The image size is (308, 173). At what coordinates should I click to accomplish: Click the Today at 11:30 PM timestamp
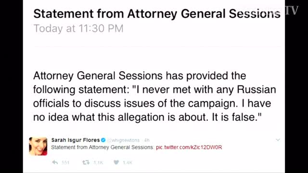tap(78, 29)
